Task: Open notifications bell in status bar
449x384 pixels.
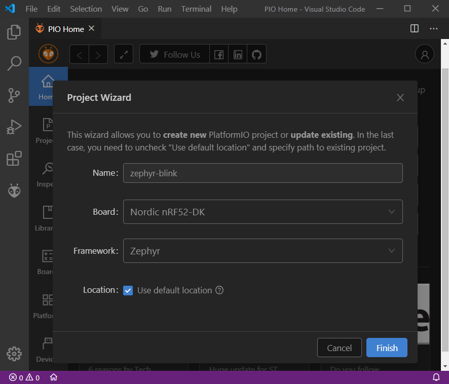Action: [x=436, y=377]
